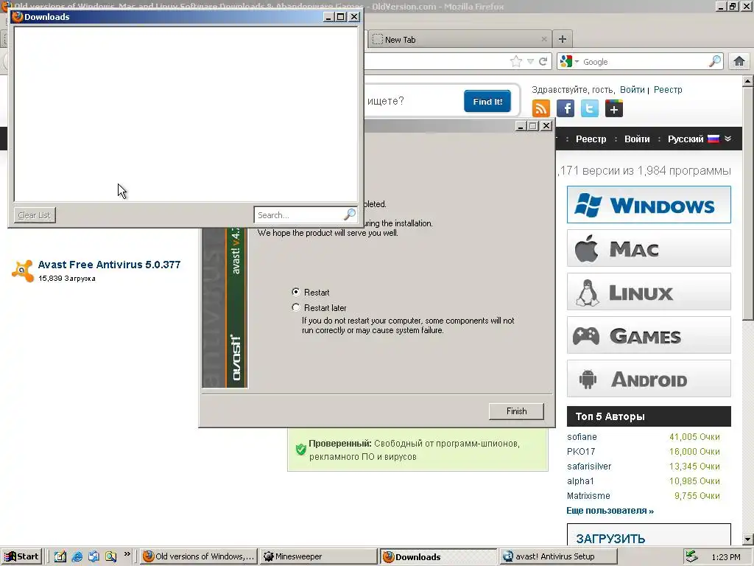Image resolution: width=754 pixels, height=566 pixels.
Task: Switch to Old versions of Windows taskbar button
Action: coord(199,556)
